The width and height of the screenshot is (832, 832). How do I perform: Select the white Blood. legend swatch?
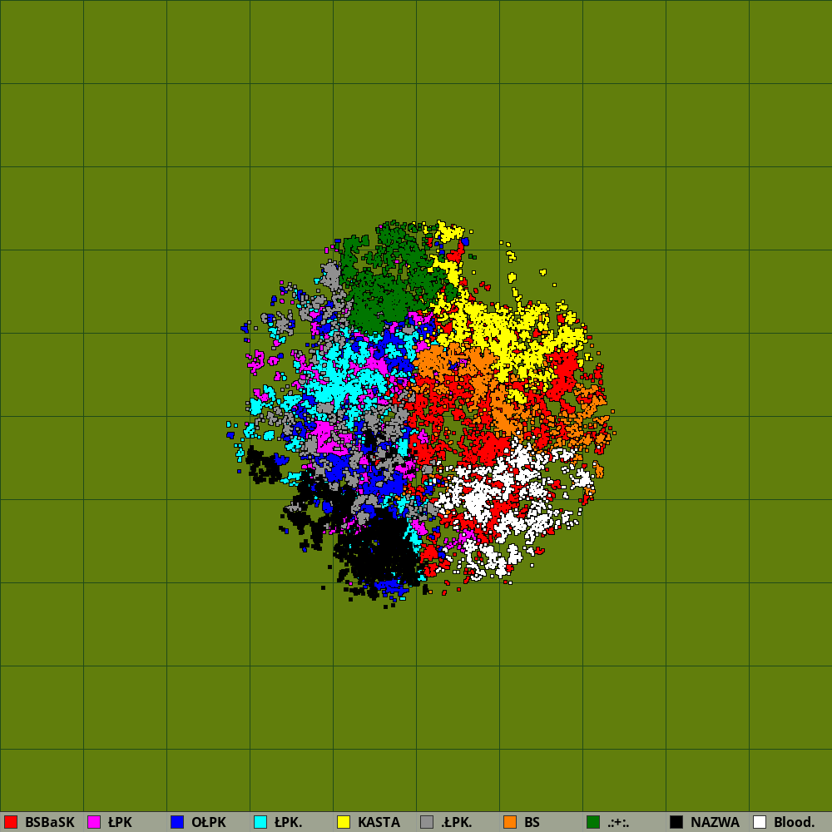pos(760,822)
